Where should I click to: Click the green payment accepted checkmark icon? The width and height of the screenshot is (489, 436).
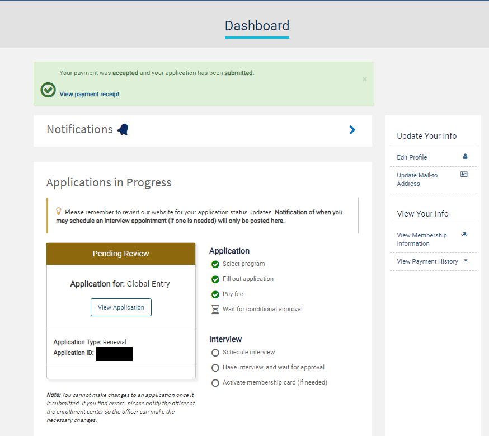(x=48, y=90)
